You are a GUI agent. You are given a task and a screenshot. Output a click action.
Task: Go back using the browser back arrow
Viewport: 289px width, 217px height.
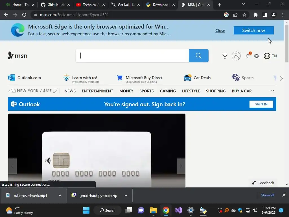[x=6, y=15]
